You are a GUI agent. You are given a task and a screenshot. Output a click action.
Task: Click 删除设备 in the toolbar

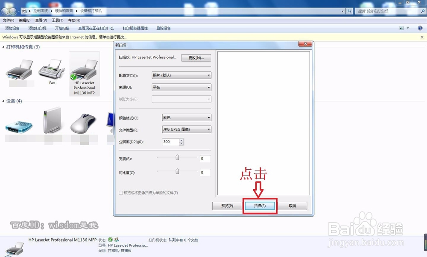pyautogui.click(x=164, y=28)
